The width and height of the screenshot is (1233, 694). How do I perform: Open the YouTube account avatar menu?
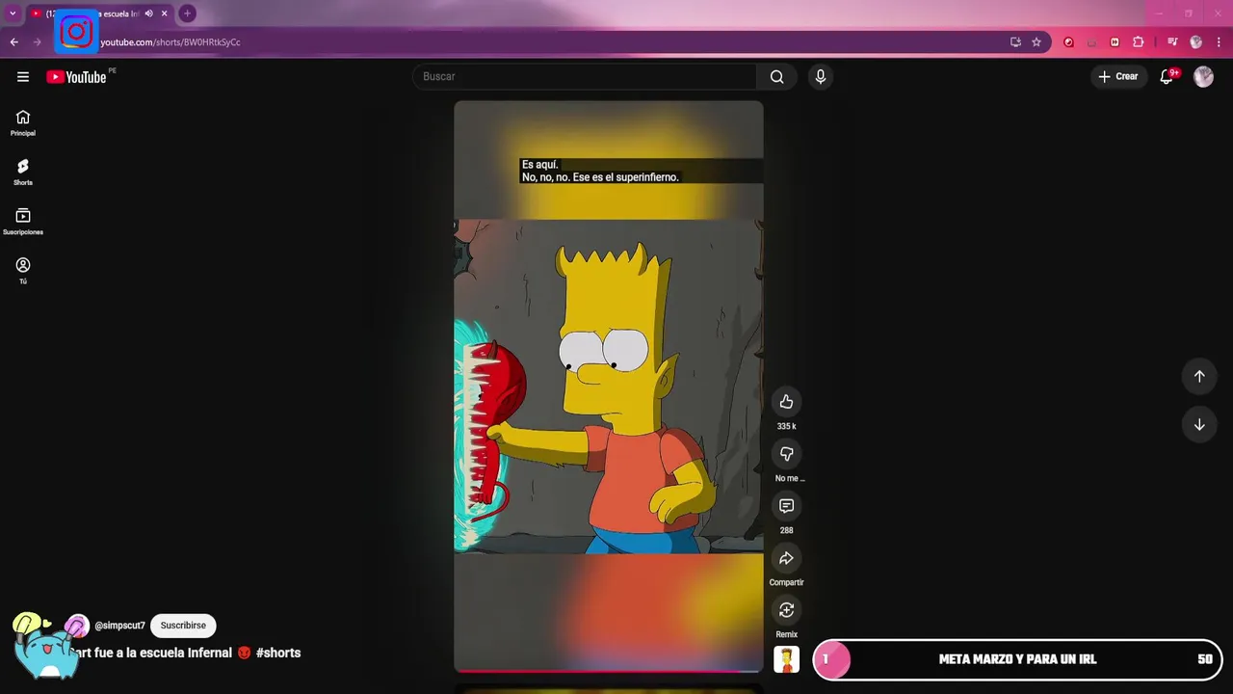[x=1203, y=76]
